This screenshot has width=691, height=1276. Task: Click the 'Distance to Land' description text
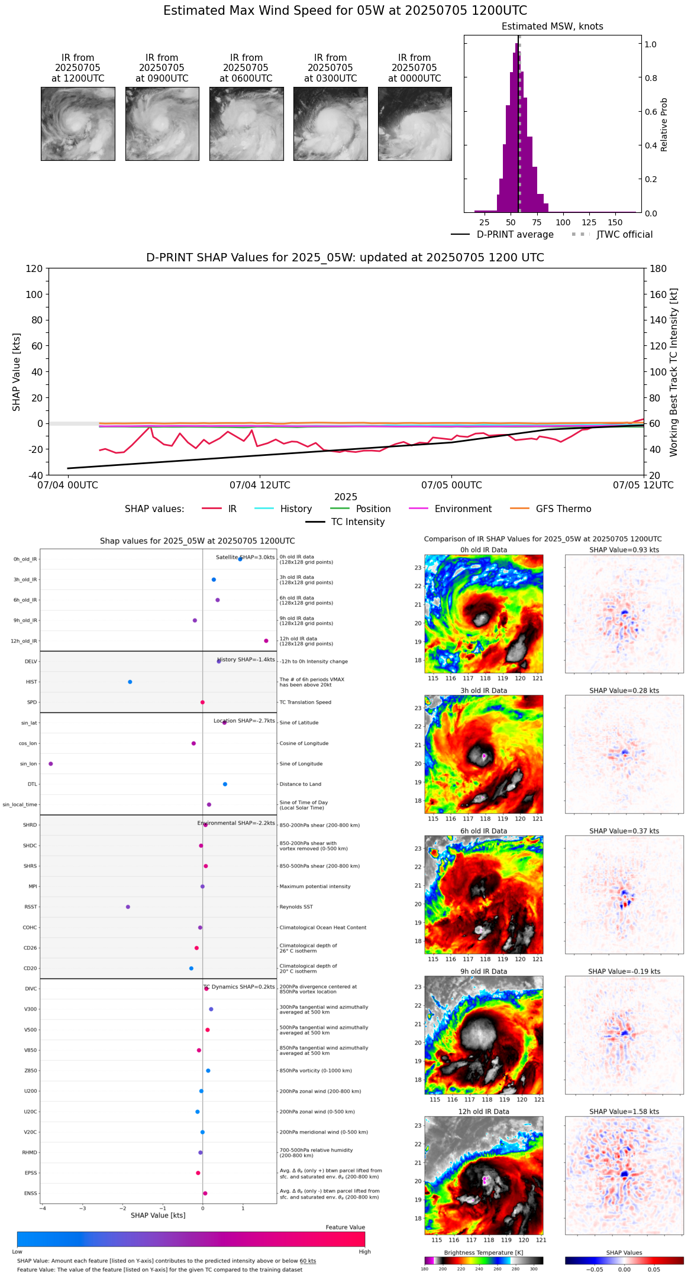click(x=301, y=784)
